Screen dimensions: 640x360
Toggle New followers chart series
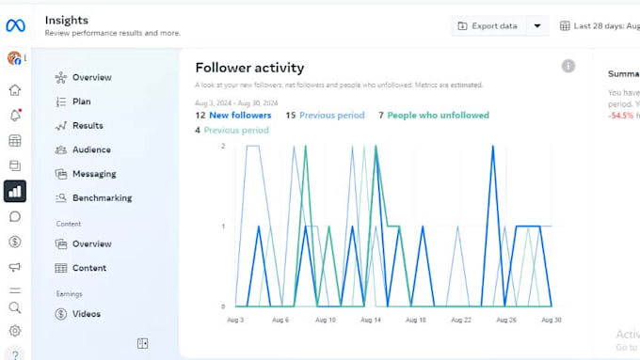(240, 116)
